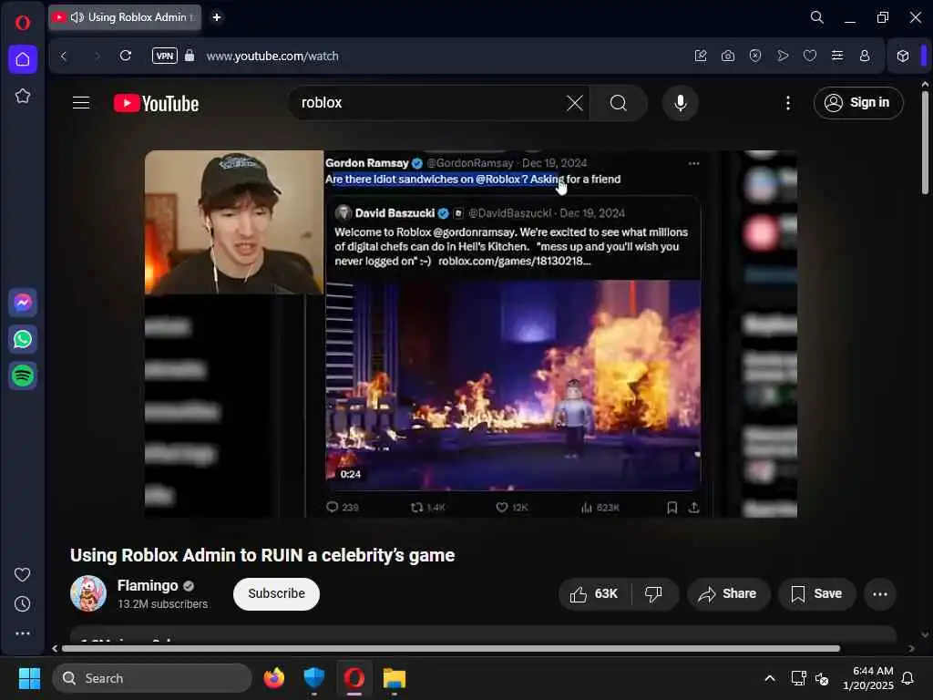The height and width of the screenshot is (700, 933).
Task: Open the muted volume tray icon
Action: pyautogui.click(x=823, y=678)
